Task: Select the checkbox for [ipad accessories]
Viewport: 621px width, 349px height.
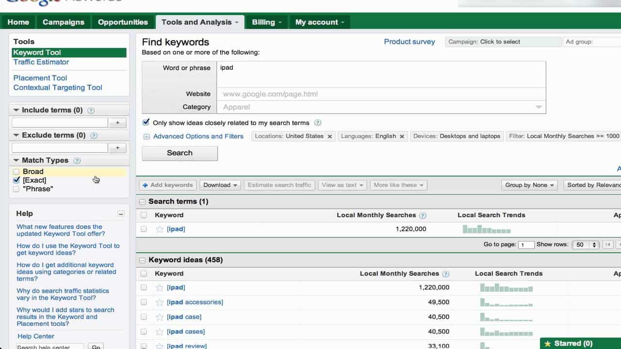Action: click(x=144, y=301)
